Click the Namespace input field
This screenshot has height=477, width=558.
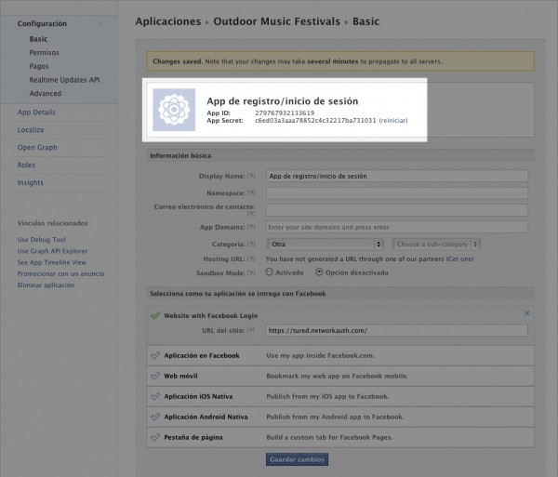tap(397, 193)
